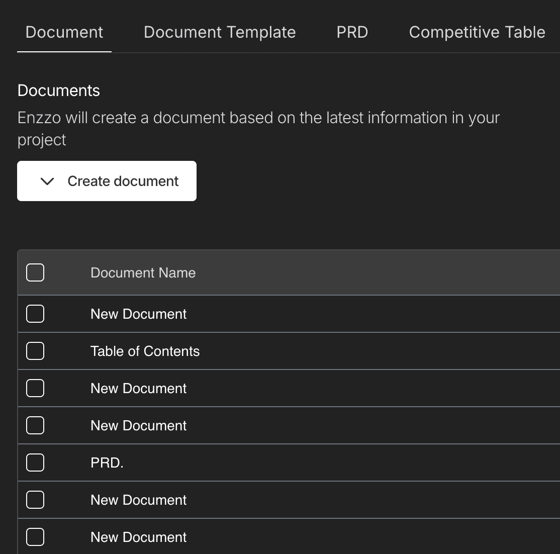Select the fourth New Document row's checkbox

35,500
